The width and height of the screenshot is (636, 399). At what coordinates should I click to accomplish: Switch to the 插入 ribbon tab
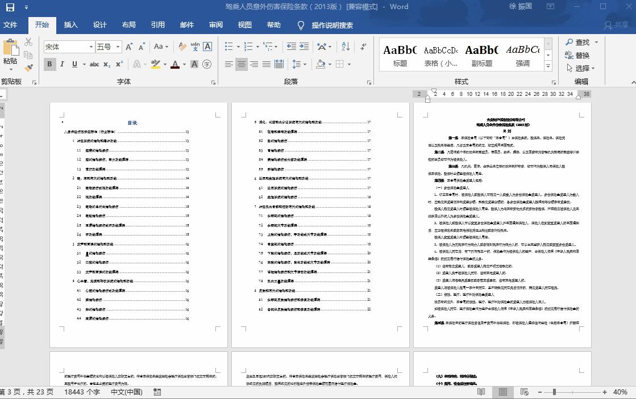click(70, 25)
